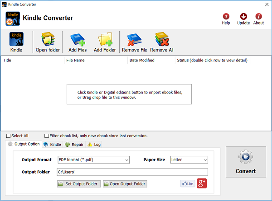Click the Remove File icon
The image size is (272, 201).
135,40
